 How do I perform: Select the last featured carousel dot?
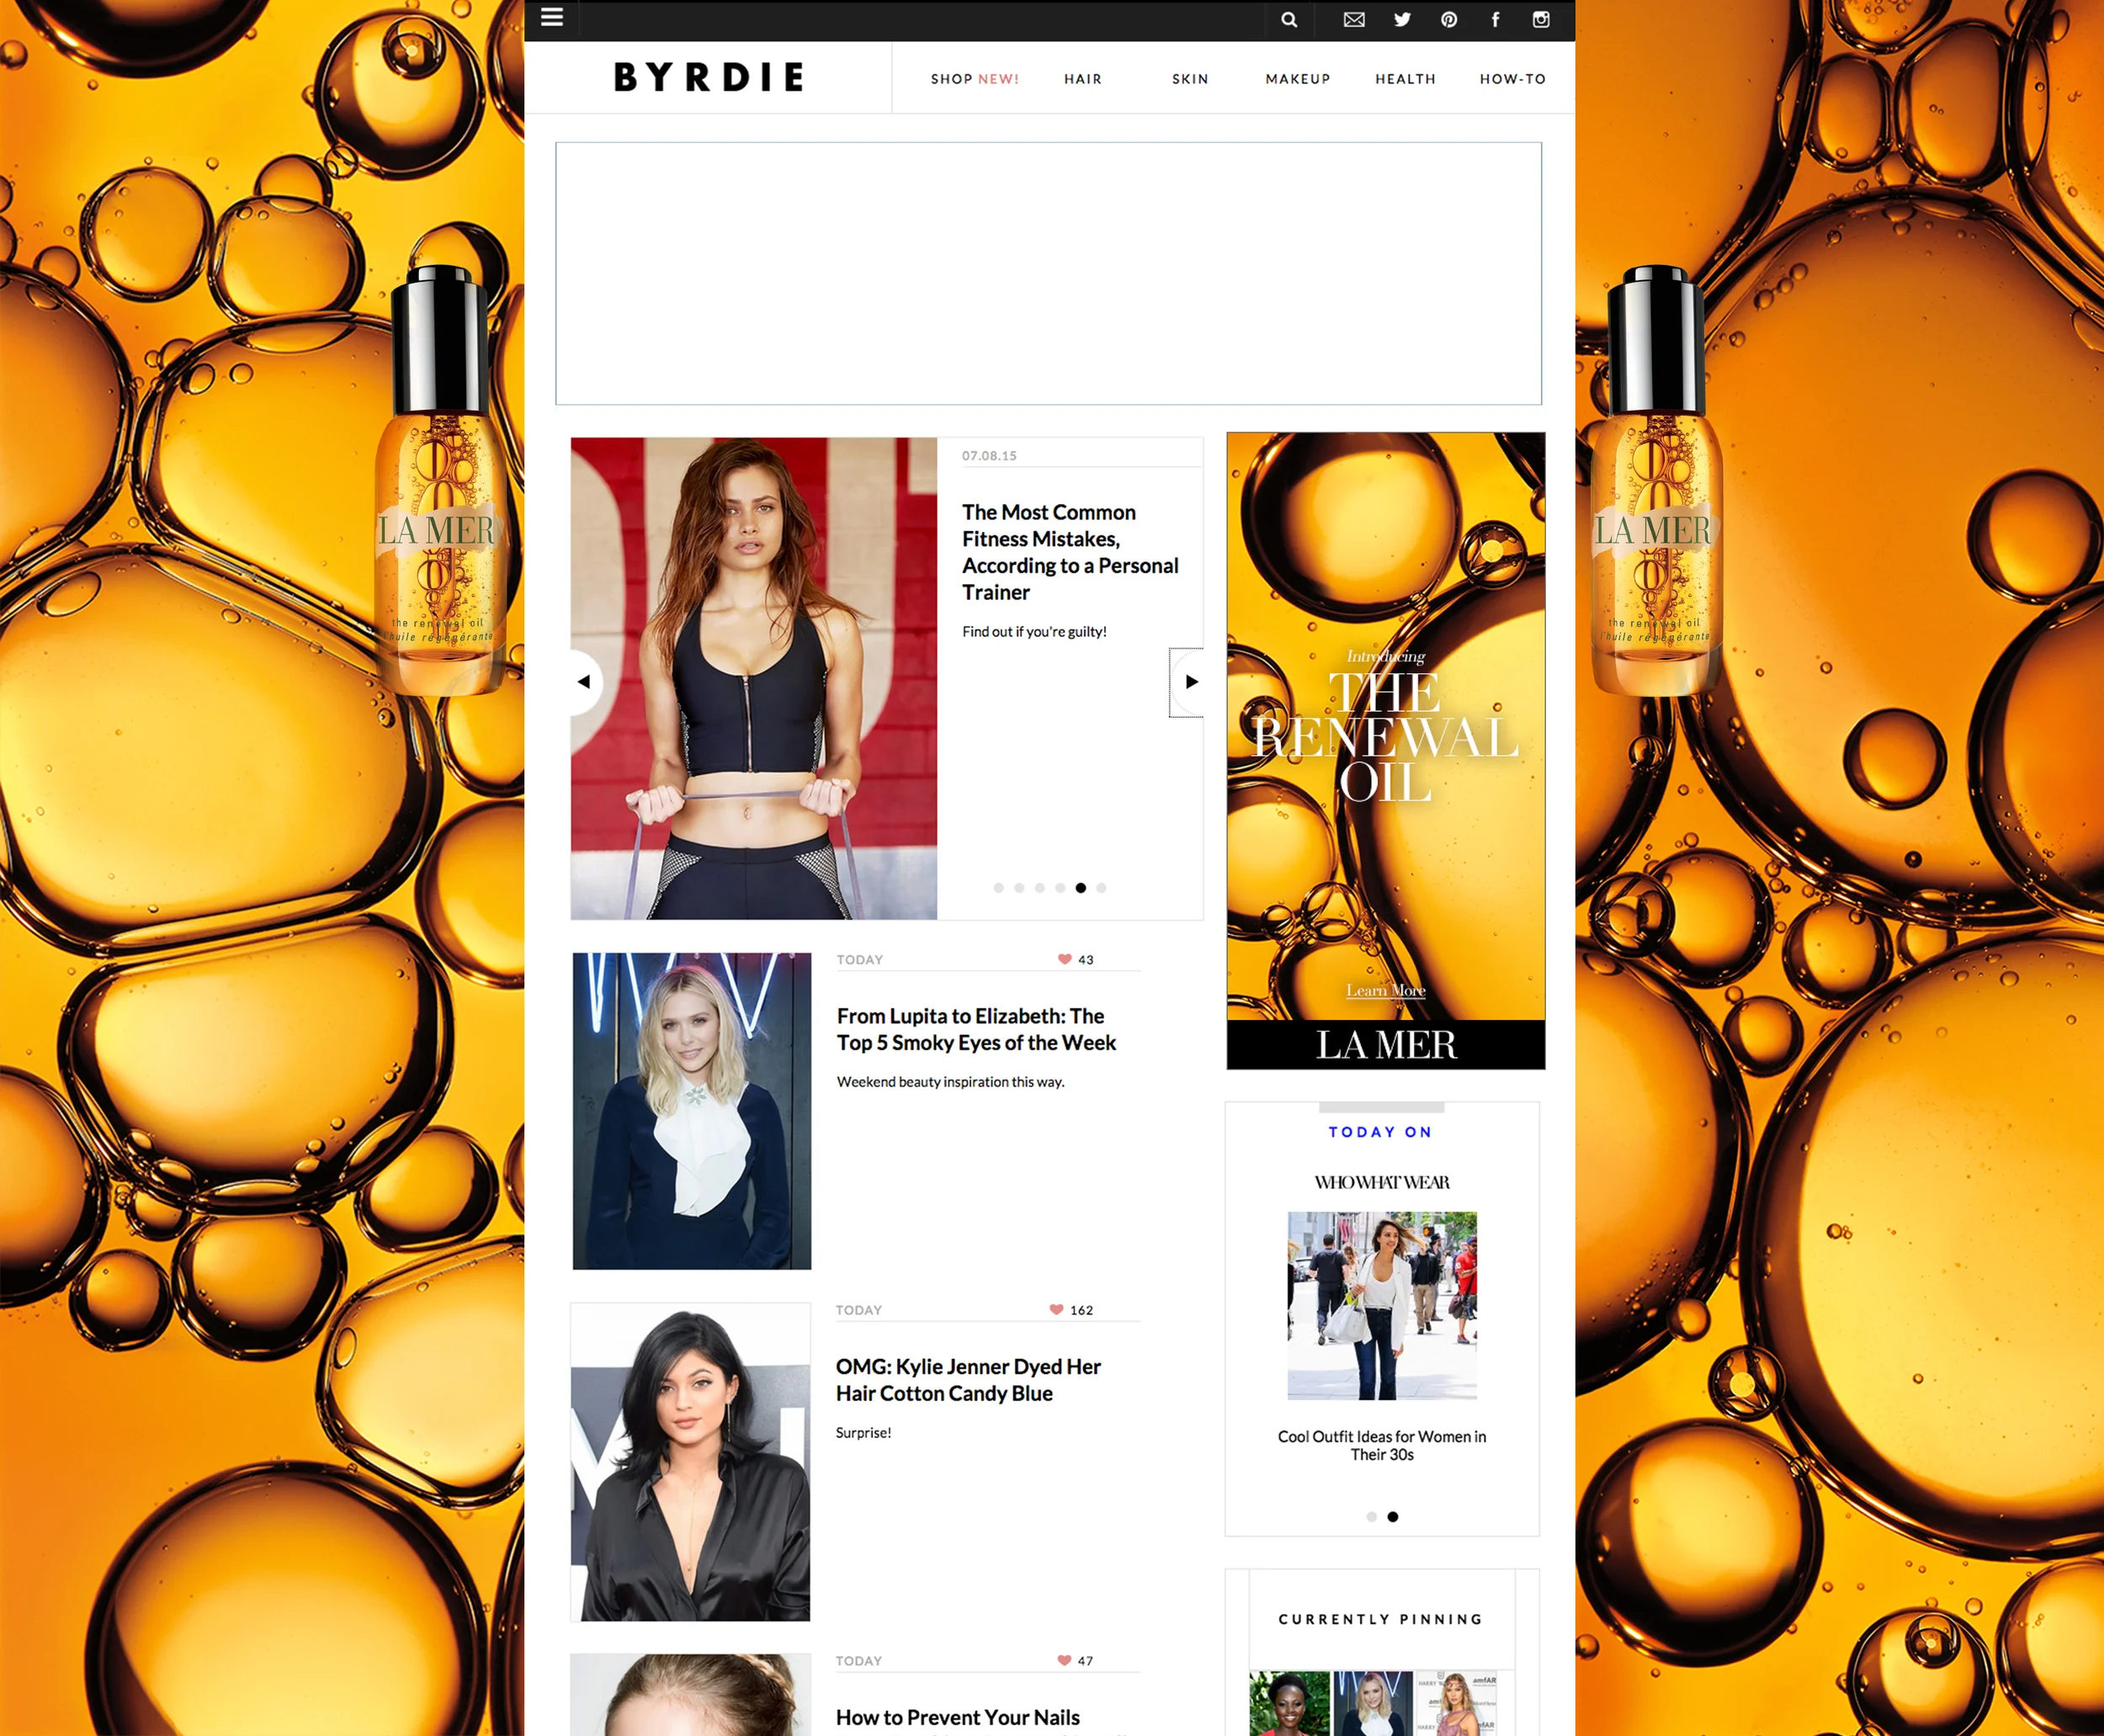click(1101, 888)
